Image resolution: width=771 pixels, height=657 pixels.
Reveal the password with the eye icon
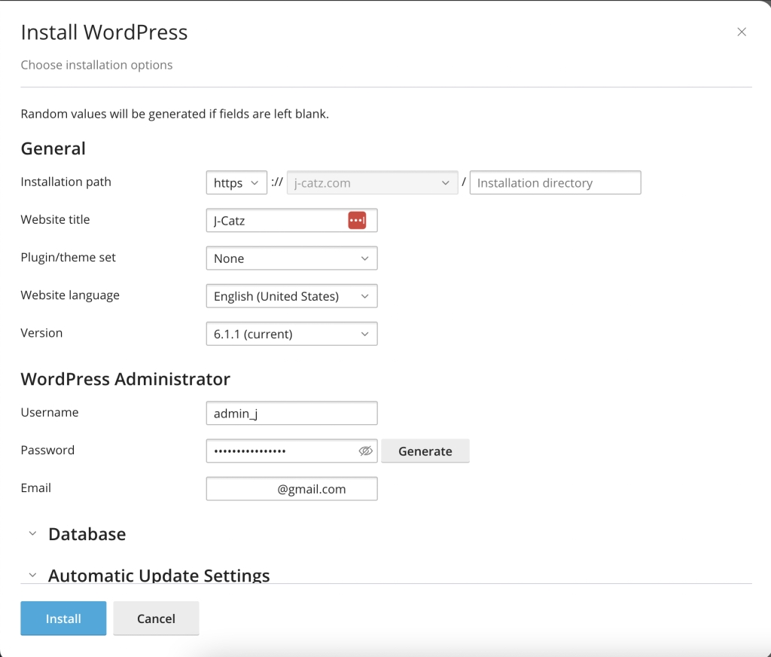(366, 451)
